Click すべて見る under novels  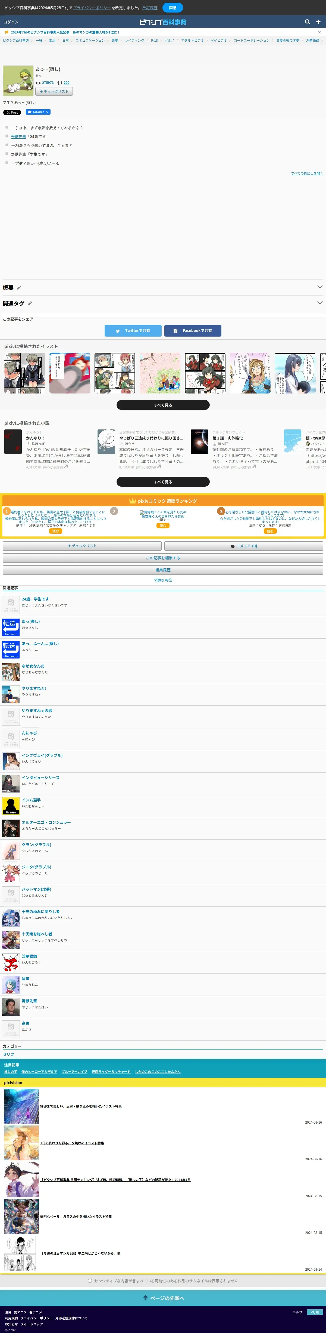[x=163, y=482]
